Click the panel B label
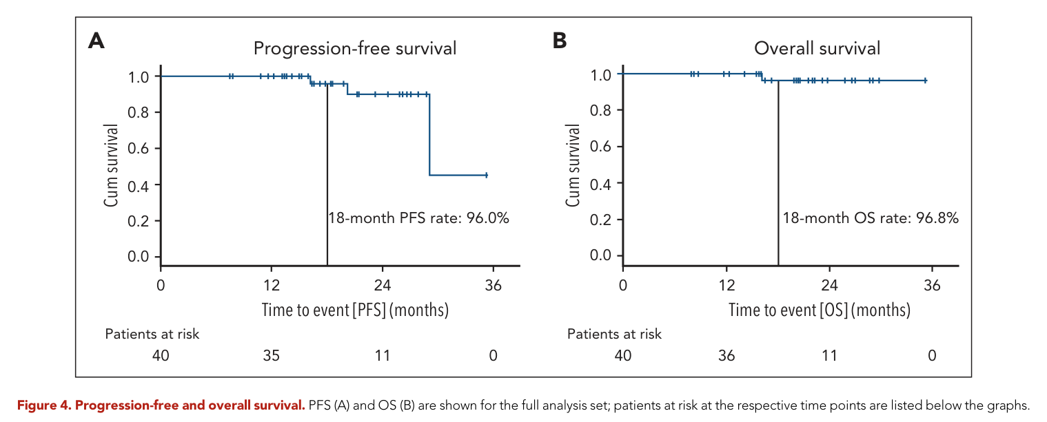 tap(560, 41)
